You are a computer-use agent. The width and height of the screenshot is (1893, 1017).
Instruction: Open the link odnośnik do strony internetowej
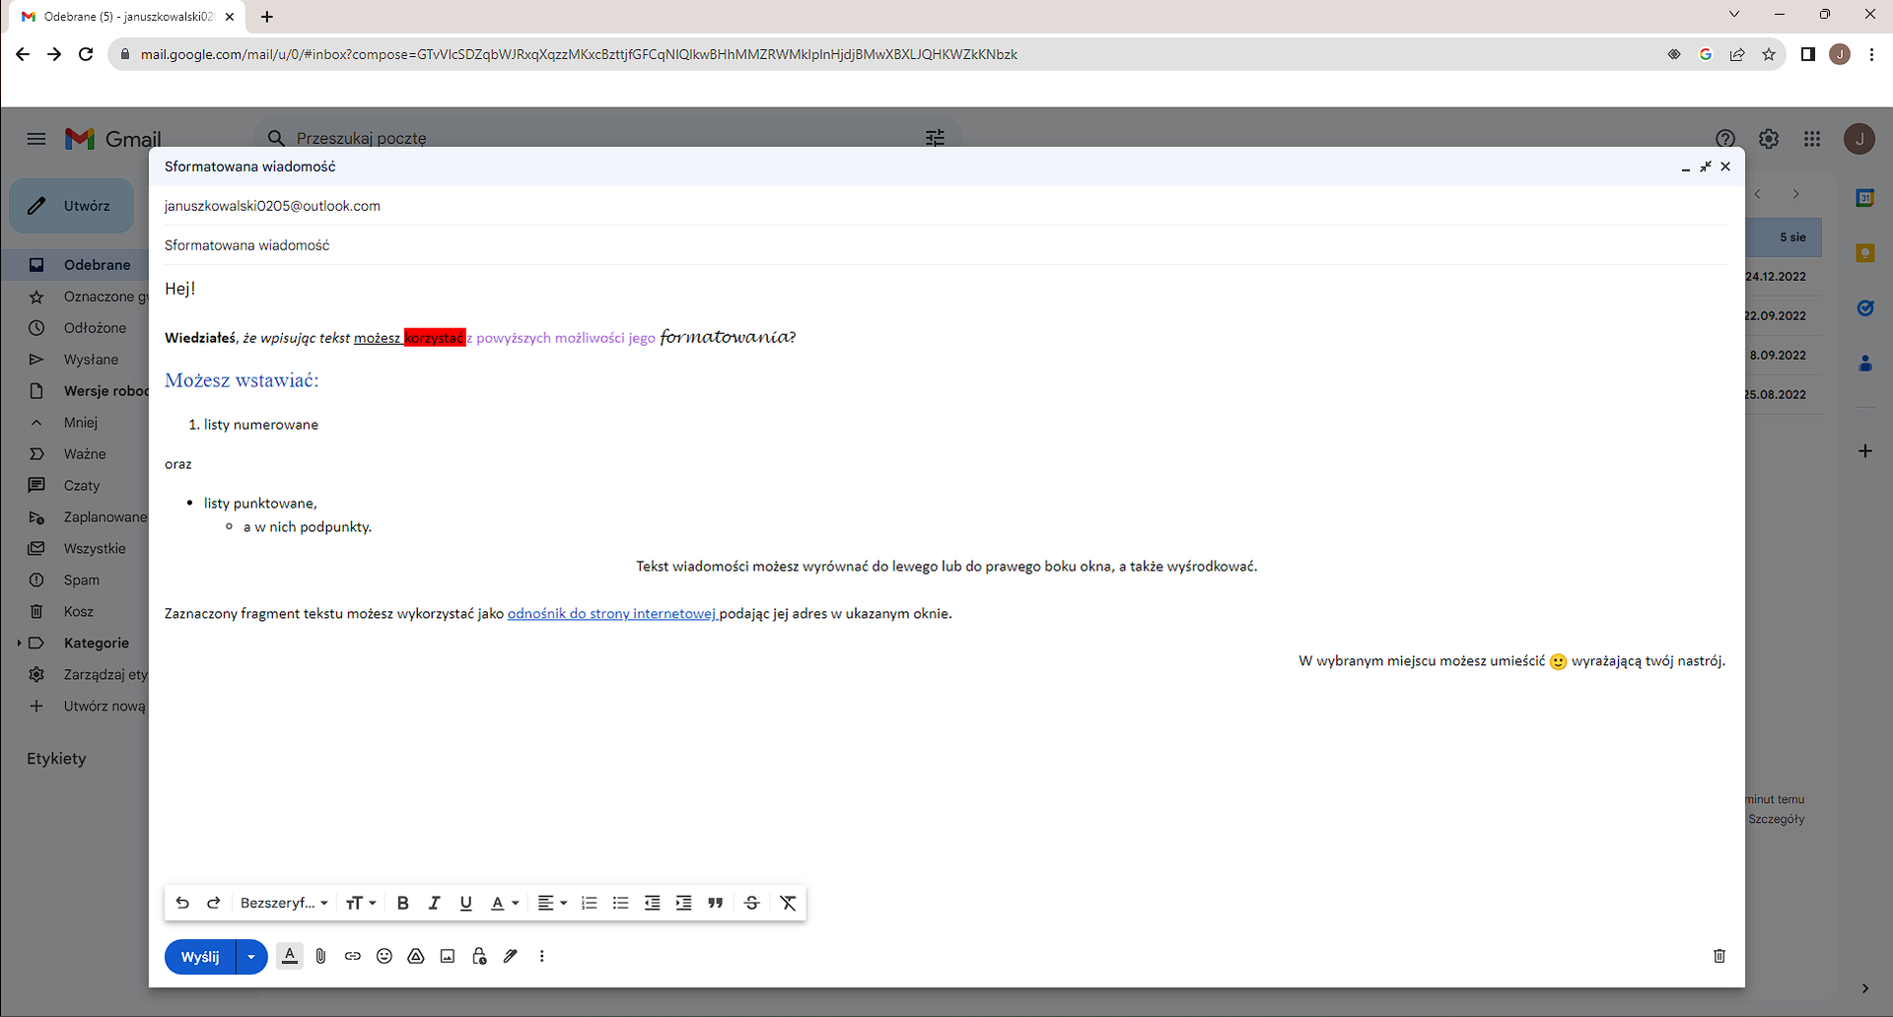pyautogui.click(x=612, y=613)
